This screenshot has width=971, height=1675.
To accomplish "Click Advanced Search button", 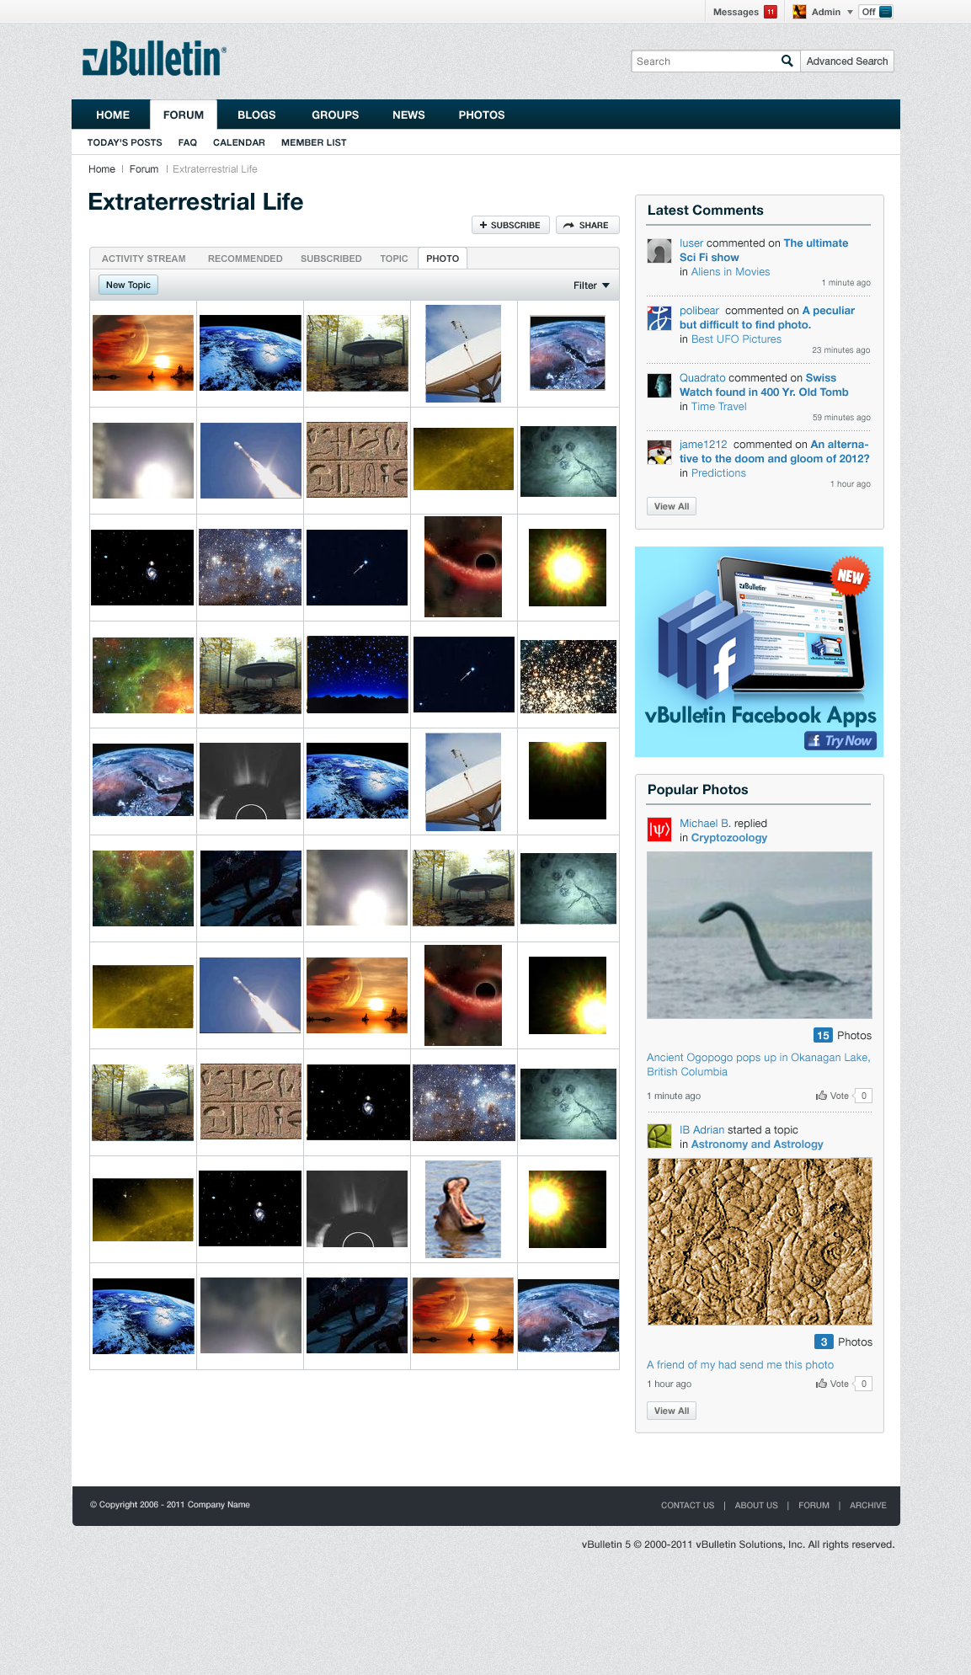I will [846, 61].
